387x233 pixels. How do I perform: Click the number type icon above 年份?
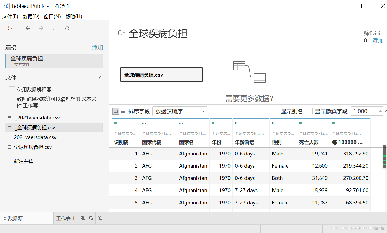pos(213,123)
